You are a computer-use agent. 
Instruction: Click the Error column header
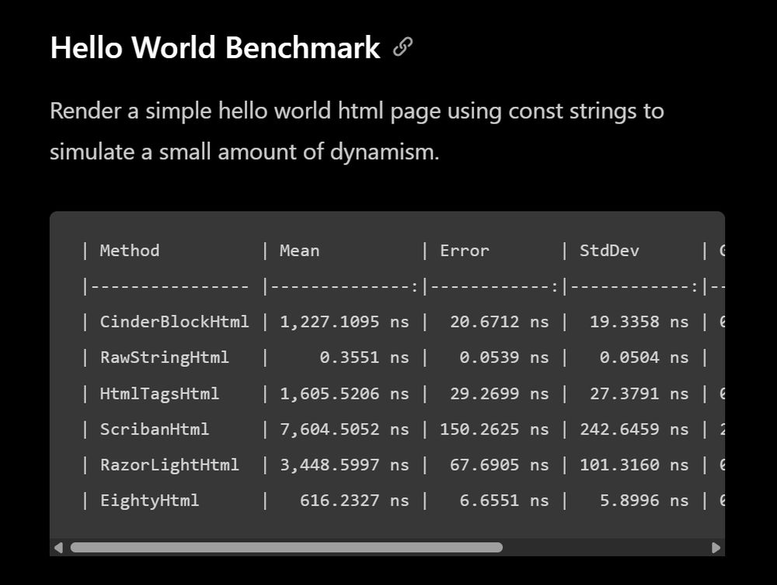[465, 251]
